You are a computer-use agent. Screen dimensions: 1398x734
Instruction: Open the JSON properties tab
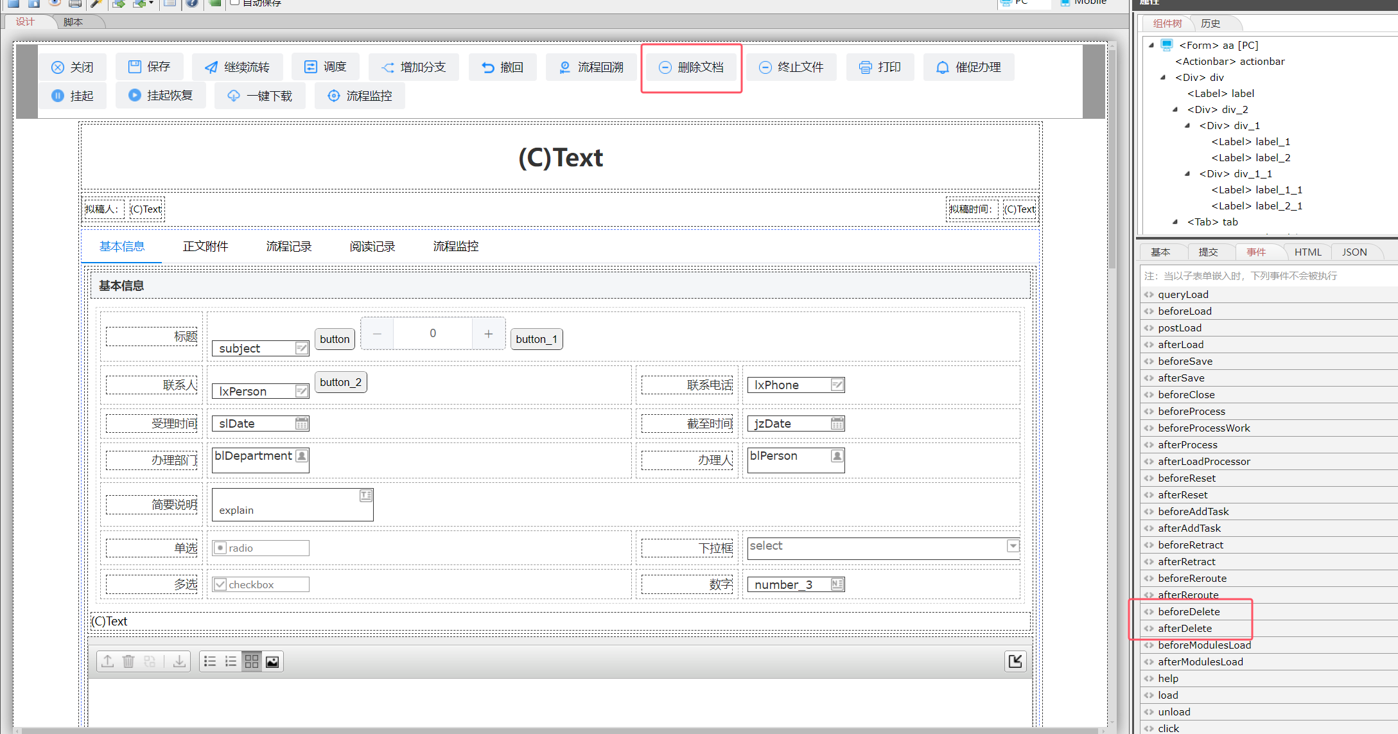click(1354, 252)
